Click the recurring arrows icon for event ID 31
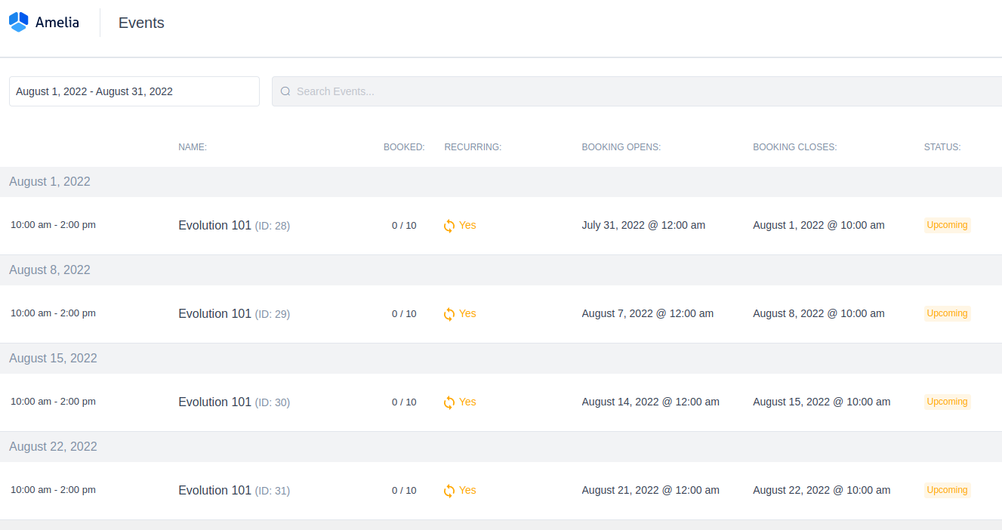1002x530 pixels. 449,490
